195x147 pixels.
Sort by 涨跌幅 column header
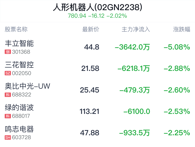coord(181,29)
